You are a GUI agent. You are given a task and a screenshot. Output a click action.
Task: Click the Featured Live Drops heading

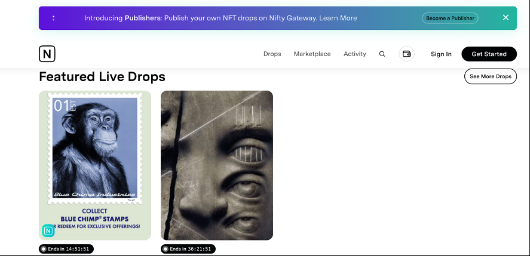pyautogui.click(x=102, y=76)
